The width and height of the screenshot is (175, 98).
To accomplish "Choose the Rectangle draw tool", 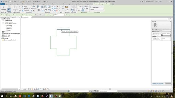I will coord(81,7).
